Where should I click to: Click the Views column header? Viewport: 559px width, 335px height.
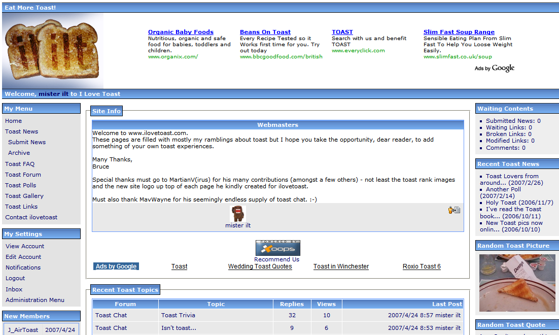tap(326, 304)
